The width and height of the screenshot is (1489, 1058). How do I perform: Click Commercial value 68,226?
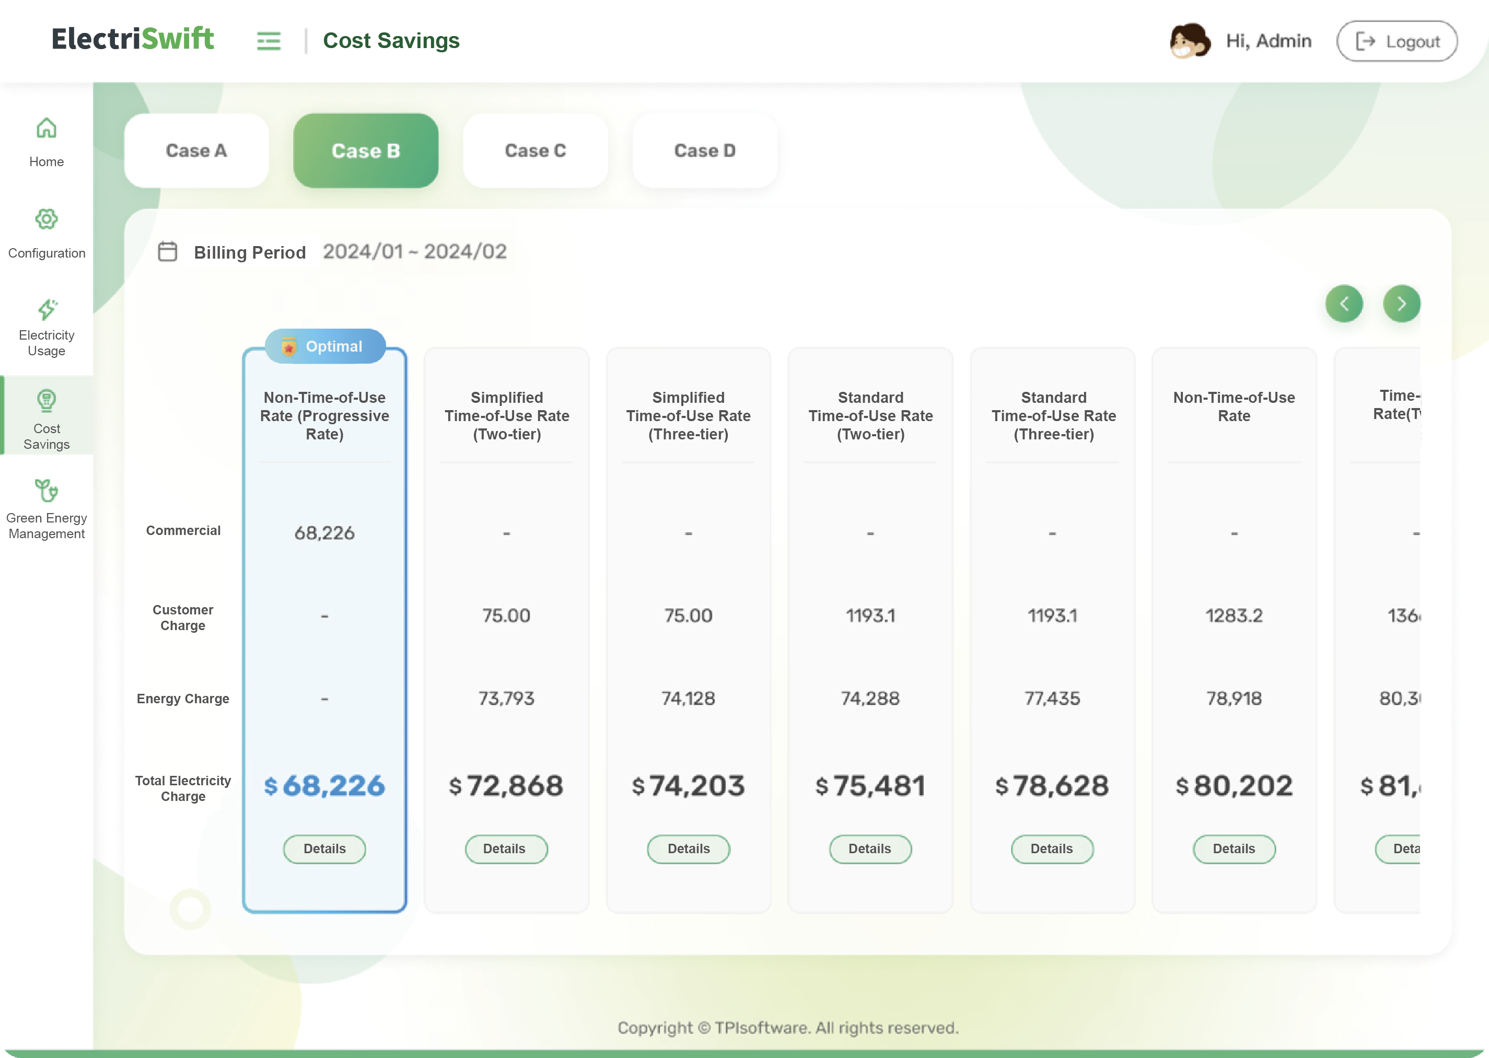point(324,533)
